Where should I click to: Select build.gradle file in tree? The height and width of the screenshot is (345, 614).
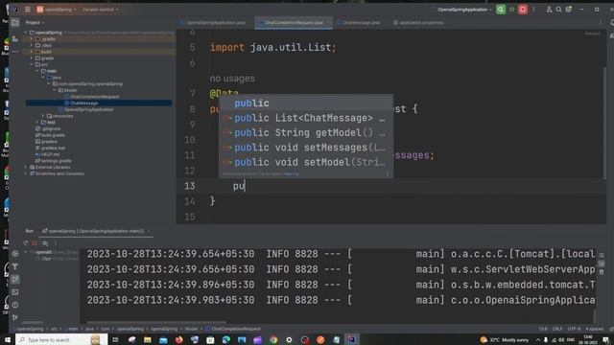pos(50,135)
